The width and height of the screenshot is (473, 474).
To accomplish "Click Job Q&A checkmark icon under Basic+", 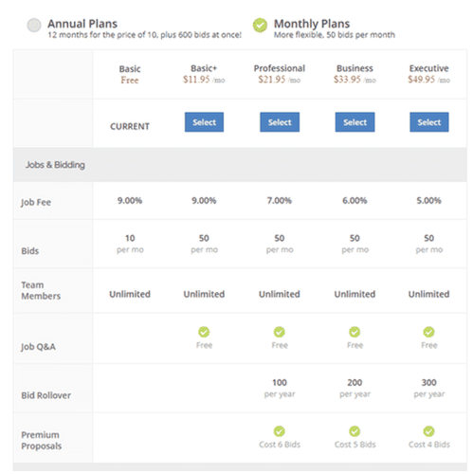I will tap(204, 332).
